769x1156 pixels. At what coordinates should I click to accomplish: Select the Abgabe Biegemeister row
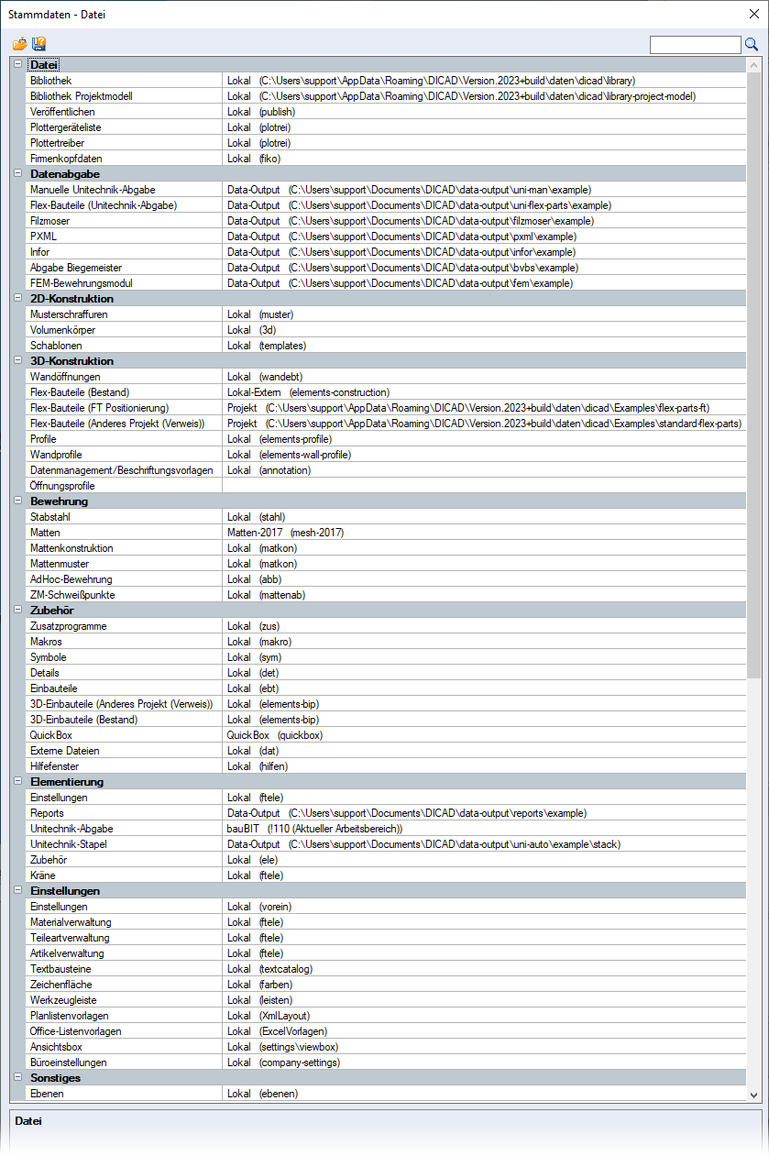[x=386, y=268]
